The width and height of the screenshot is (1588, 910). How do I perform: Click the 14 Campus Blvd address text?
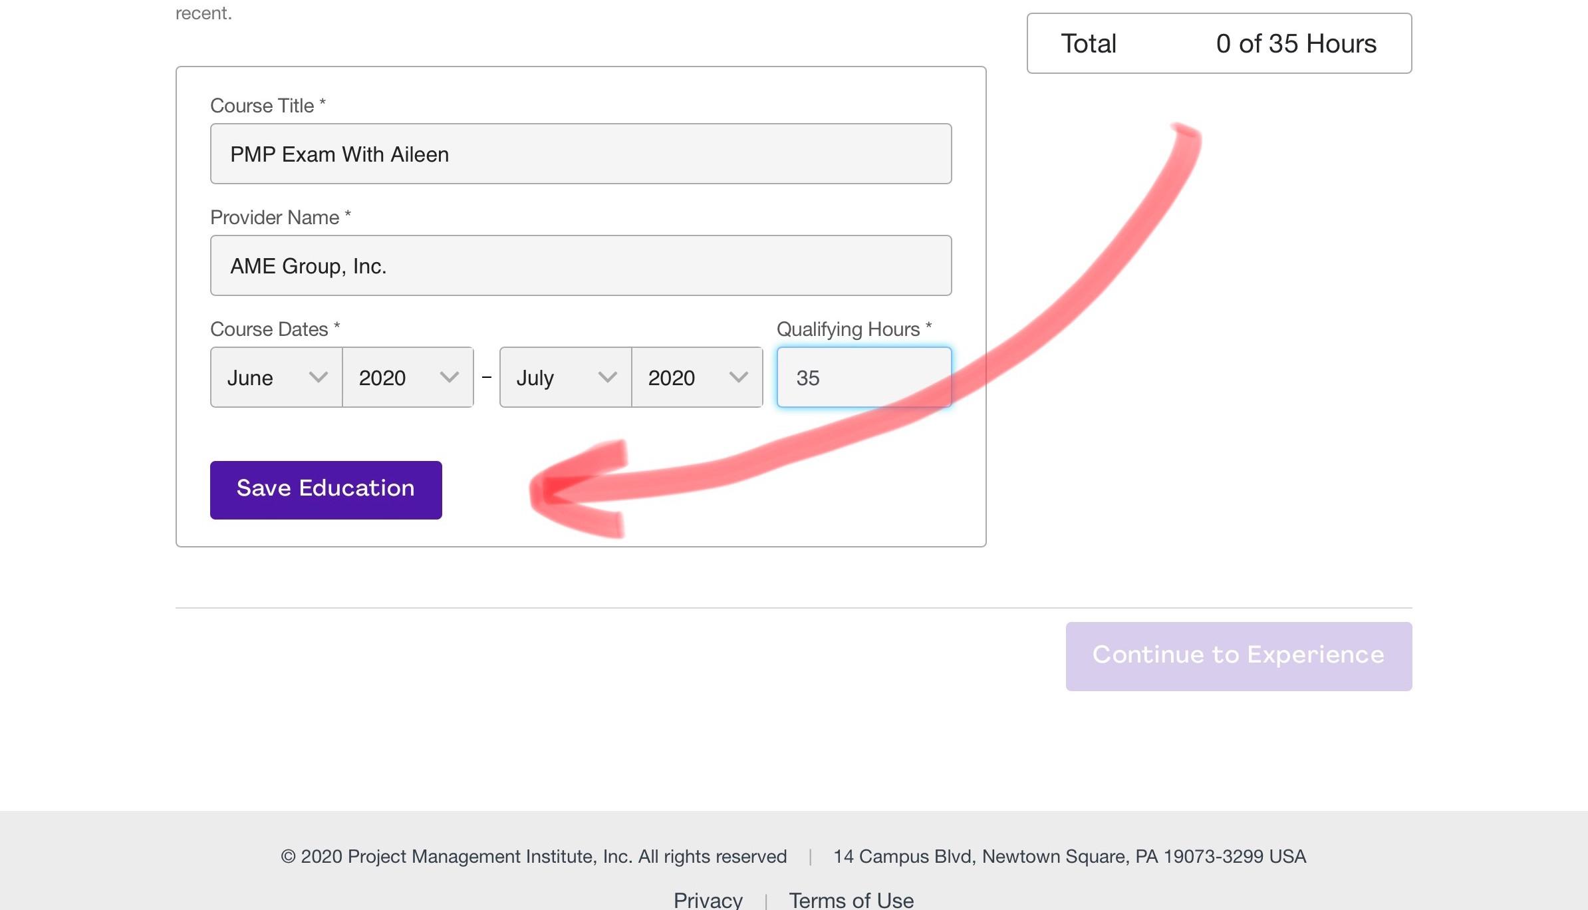click(x=1069, y=856)
